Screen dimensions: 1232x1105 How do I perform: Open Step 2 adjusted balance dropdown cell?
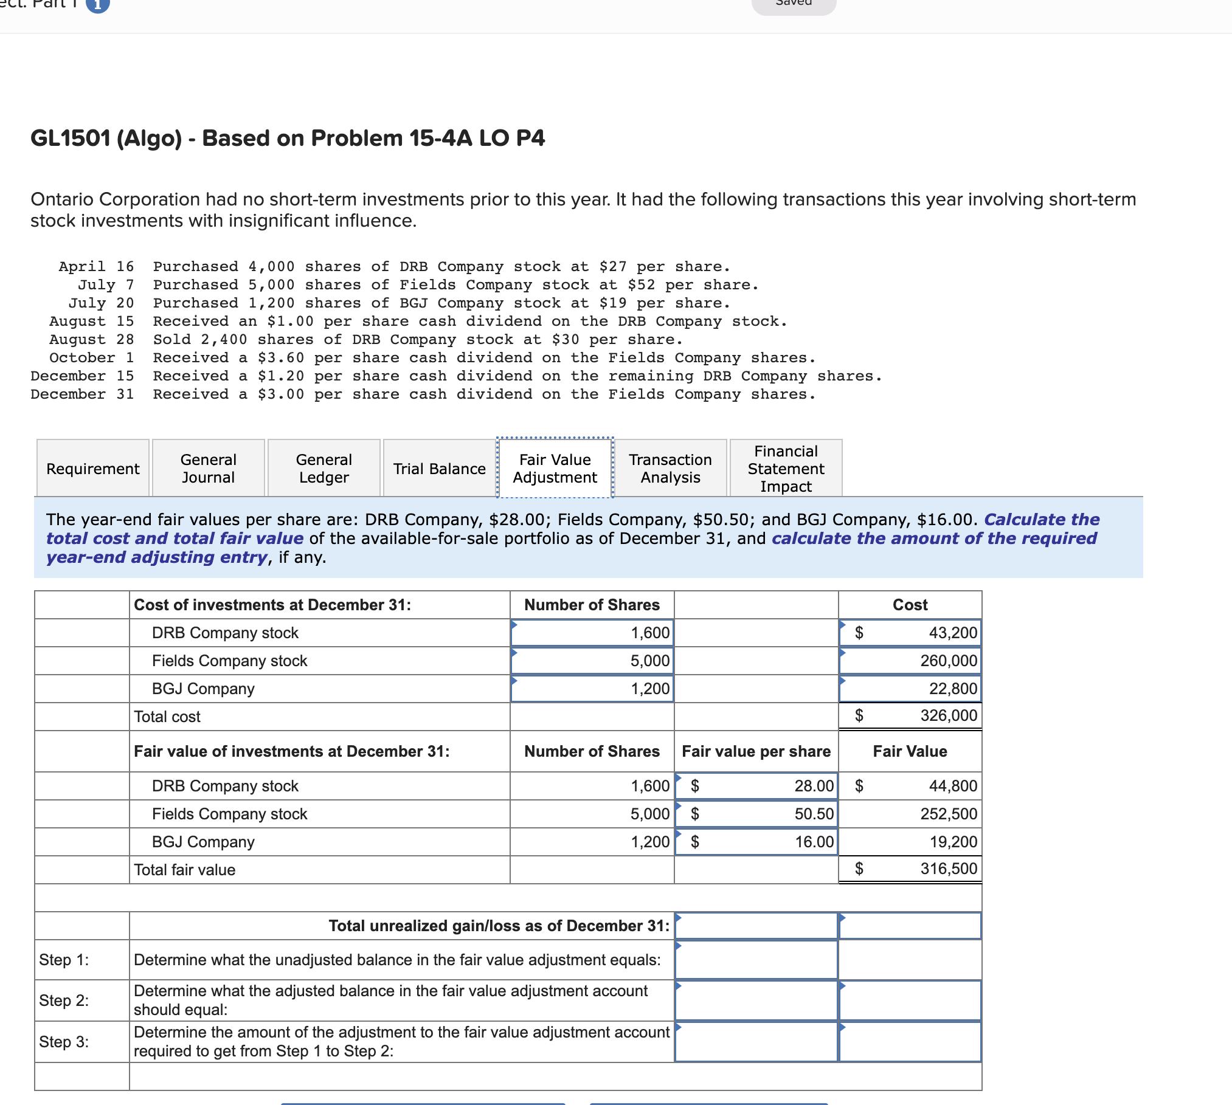pyautogui.click(x=756, y=1000)
